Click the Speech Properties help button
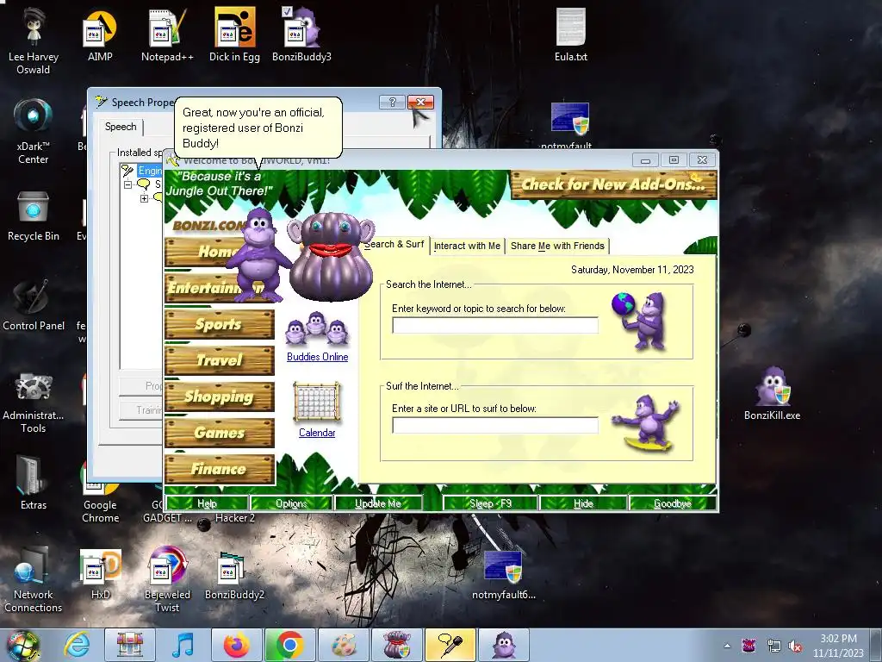 coord(392,102)
